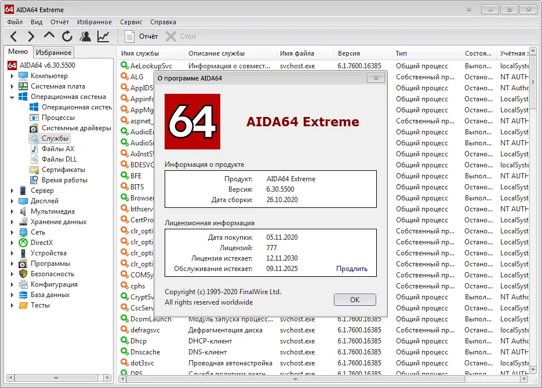Click the AeLookupSvc service gear icon
542x388 pixels.
point(125,65)
